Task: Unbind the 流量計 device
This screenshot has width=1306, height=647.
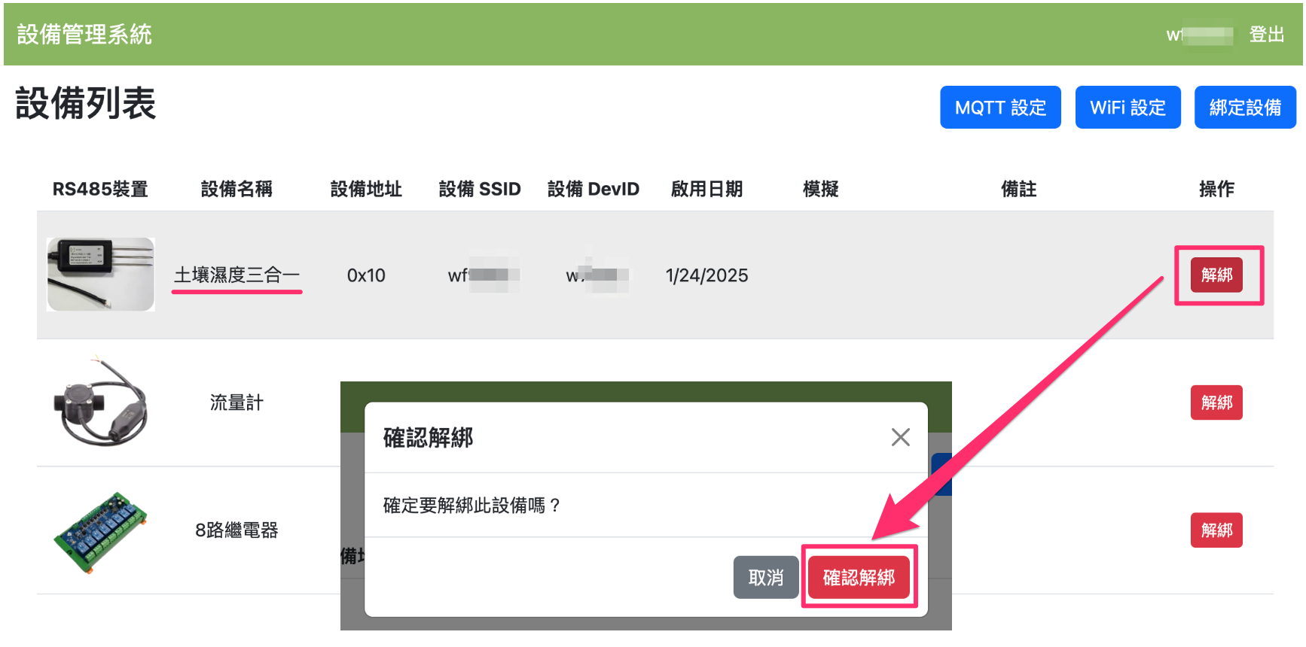Action: tap(1216, 402)
